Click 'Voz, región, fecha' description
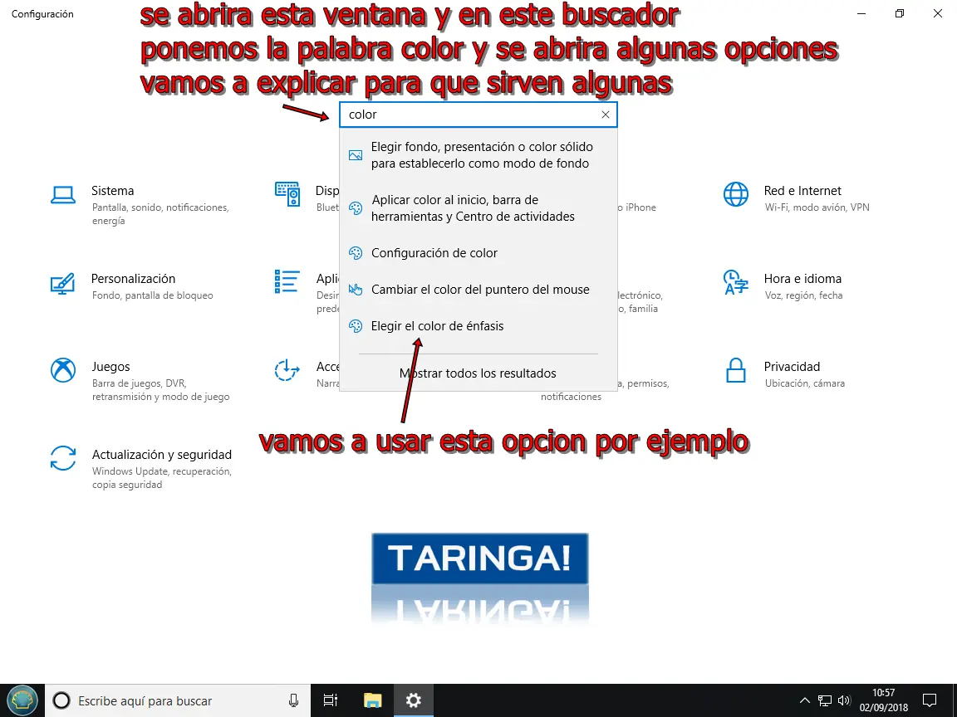The width and height of the screenshot is (957, 717). 803,295
